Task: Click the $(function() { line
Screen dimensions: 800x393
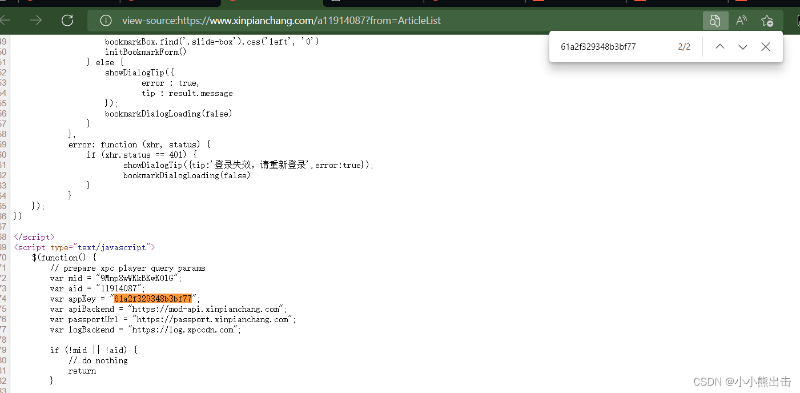Action: coord(64,258)
